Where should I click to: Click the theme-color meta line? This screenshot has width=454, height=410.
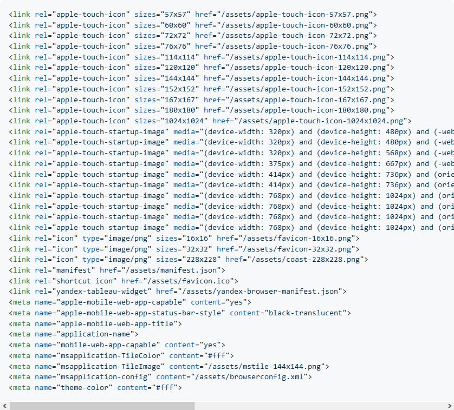point(95,387)
